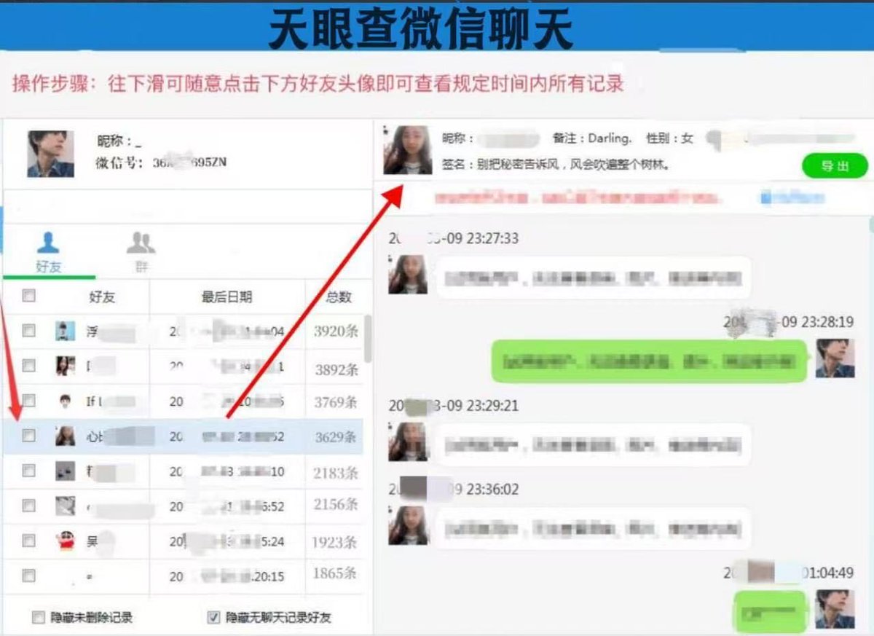Screen dimensions: 874x636
Task: Select the 3920条 message count cell
Action: pyautogui.click(x=336, y=331)
